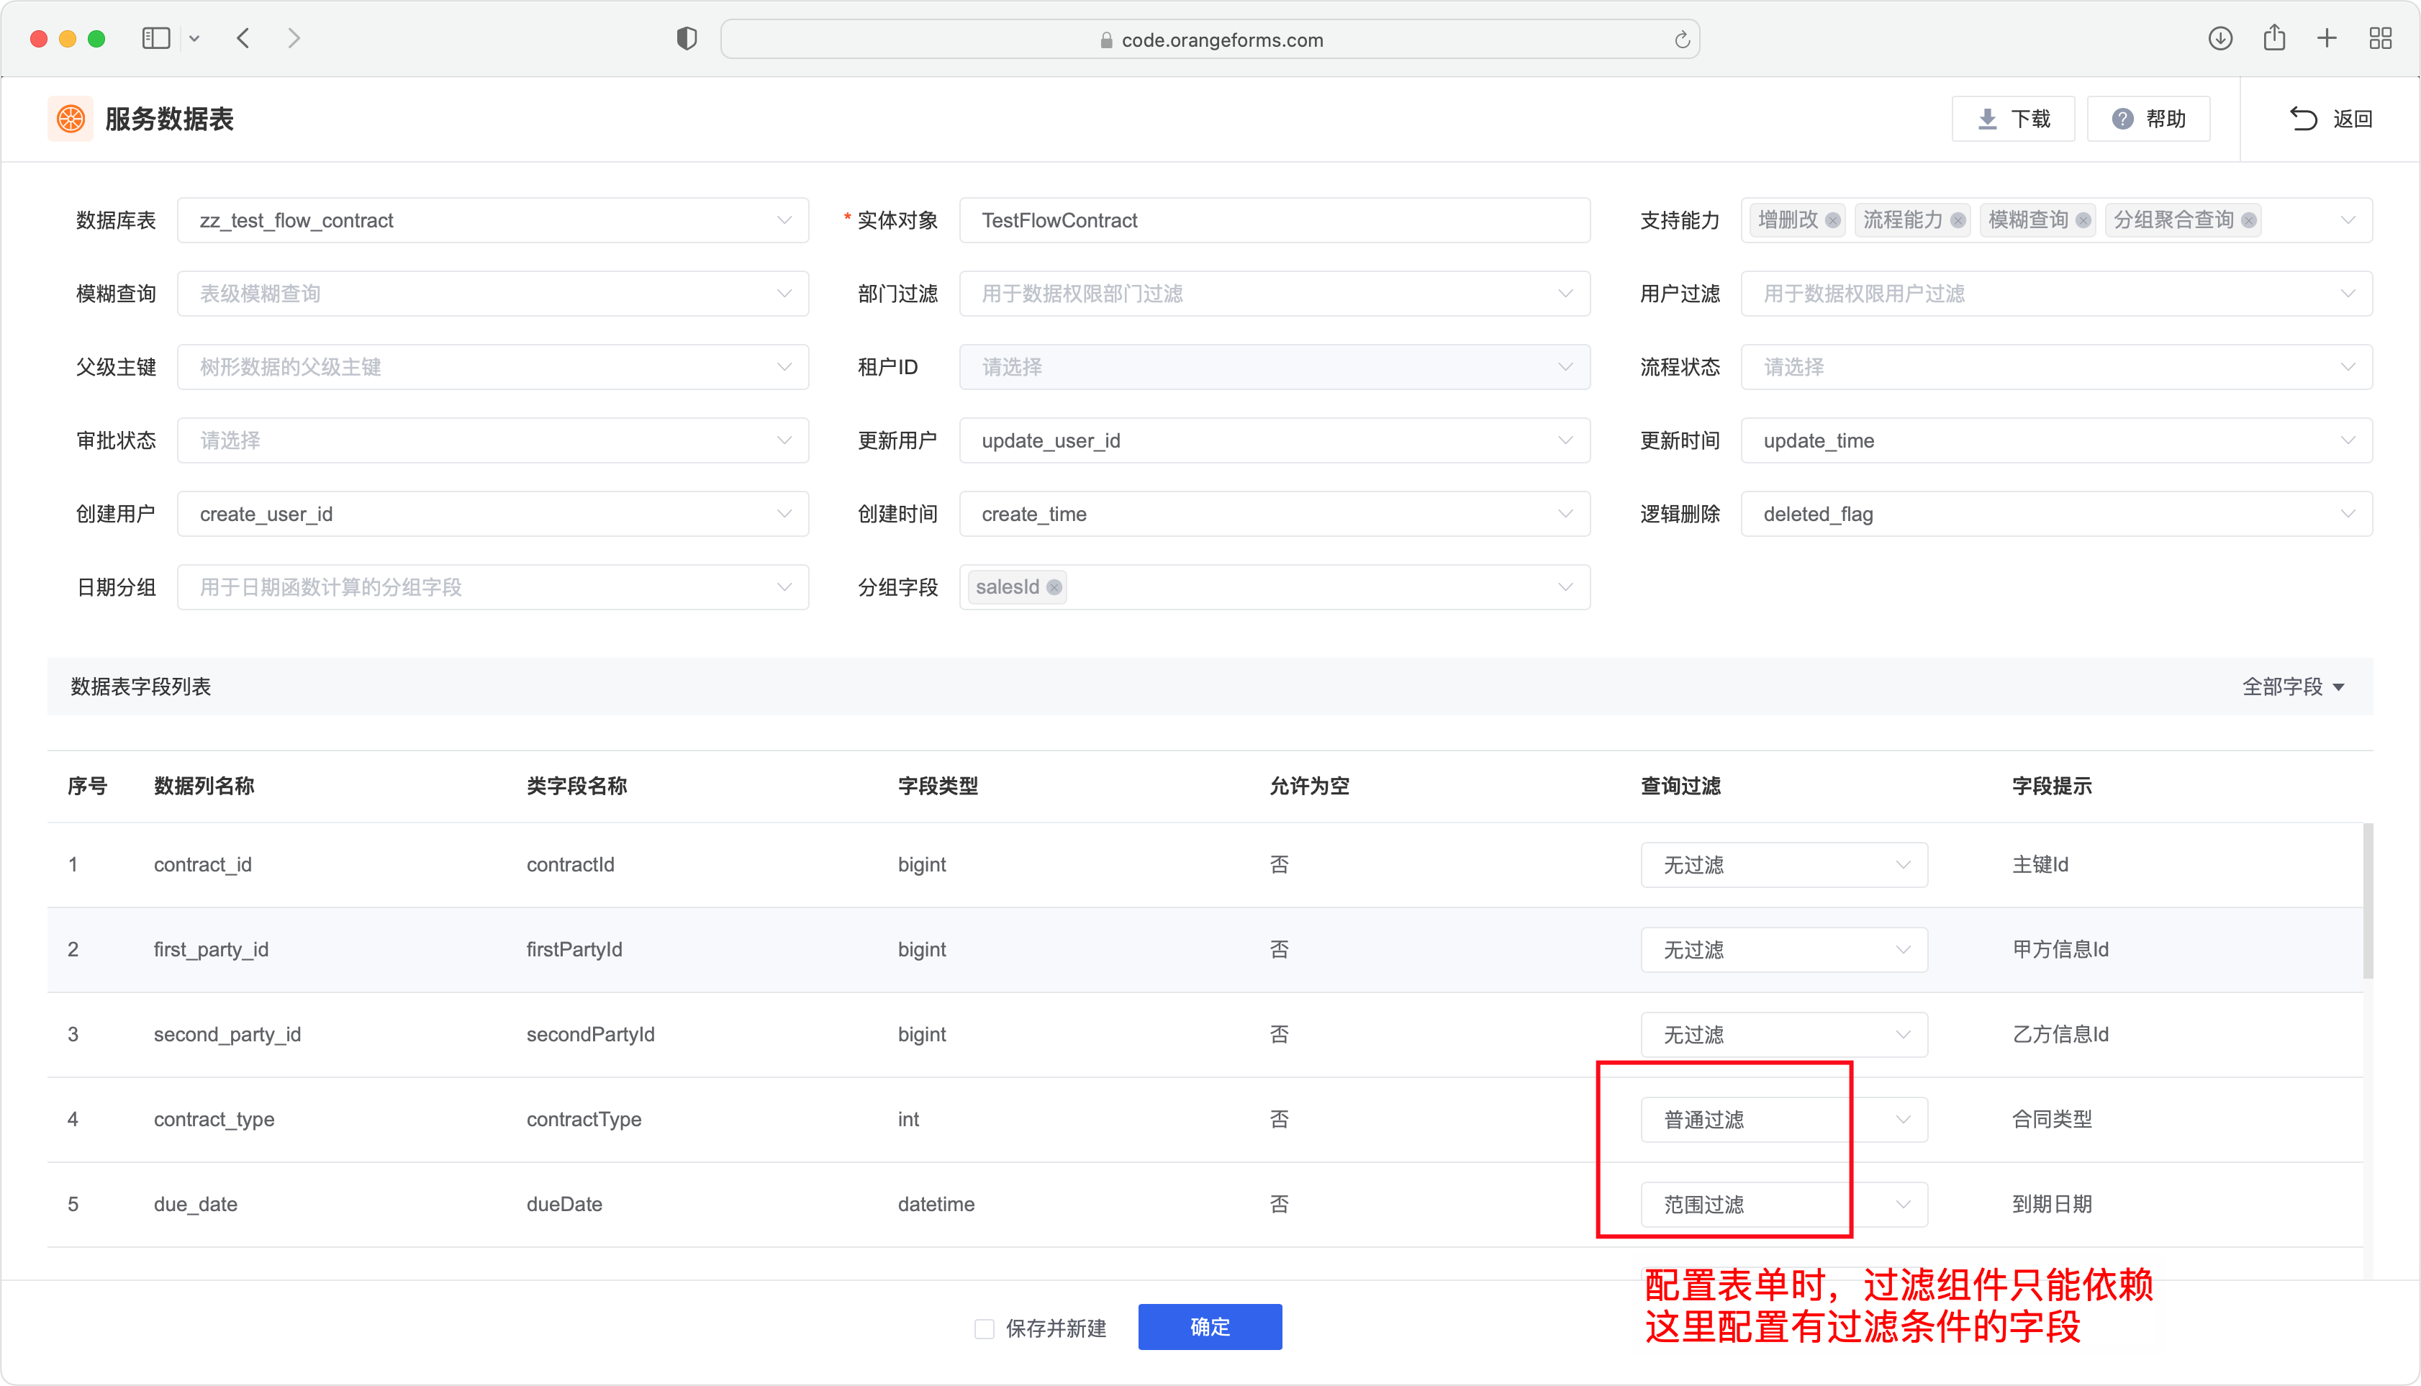Open the 用户过滤 dropdown
This screenshot has width=2421, height=1386.
(2055, 293)
